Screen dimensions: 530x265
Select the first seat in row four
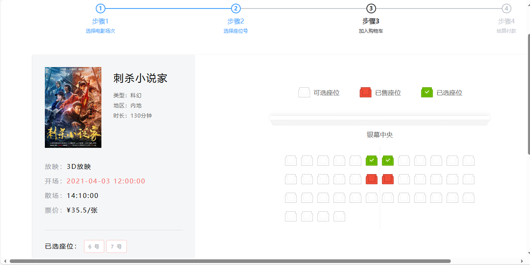tap(291, 217)
